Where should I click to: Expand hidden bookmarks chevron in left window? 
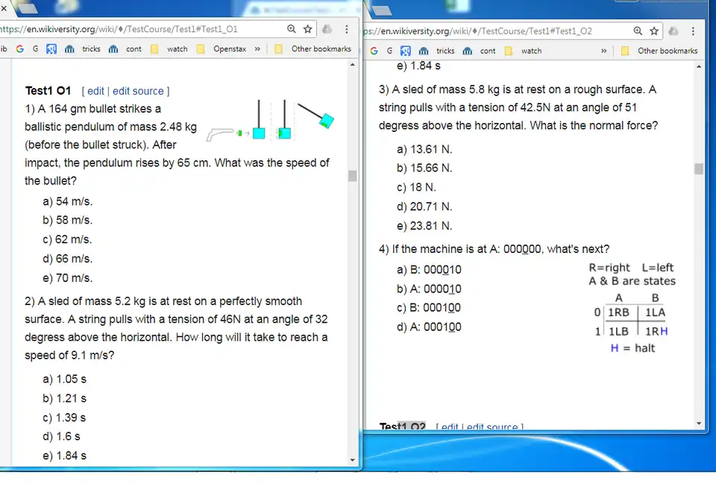(x=257, y=49)
